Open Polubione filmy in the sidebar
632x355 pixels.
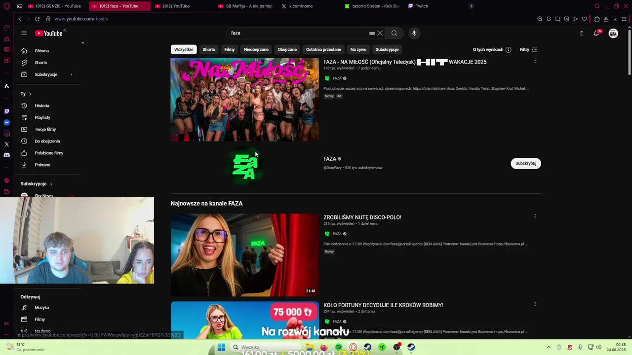coord(48,153)
